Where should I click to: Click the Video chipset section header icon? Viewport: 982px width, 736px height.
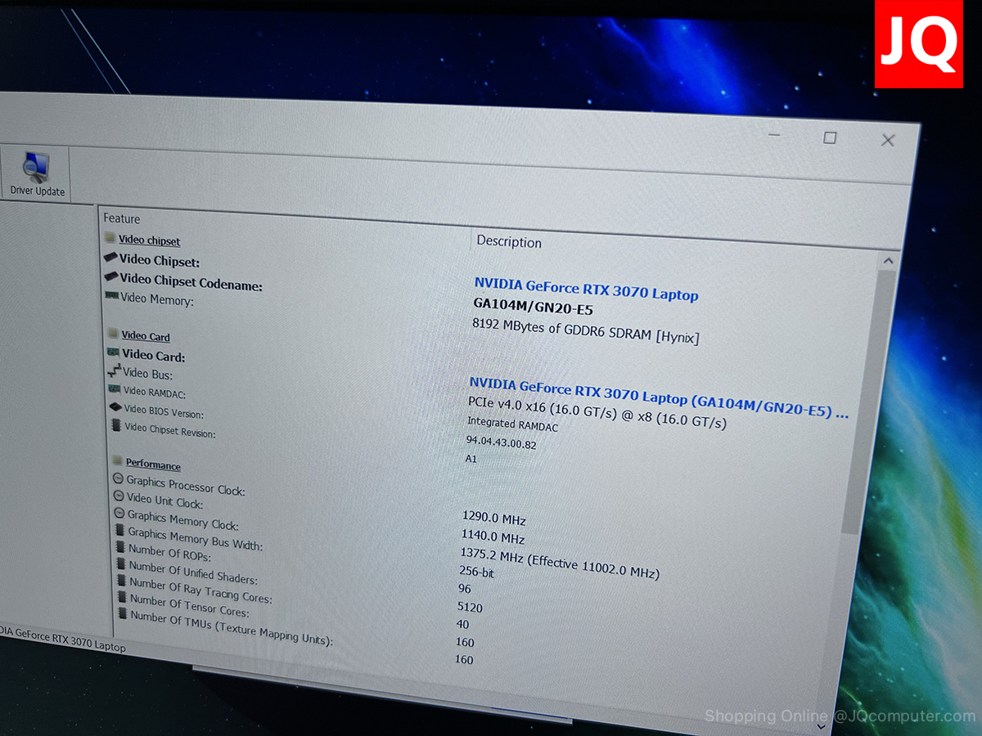pyautogui.click(x=110, y=238)
